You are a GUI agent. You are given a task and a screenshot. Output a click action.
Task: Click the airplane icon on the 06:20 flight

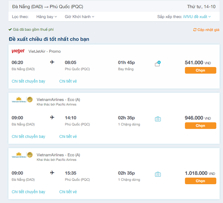pyautogui.click(x=52, y=62)
